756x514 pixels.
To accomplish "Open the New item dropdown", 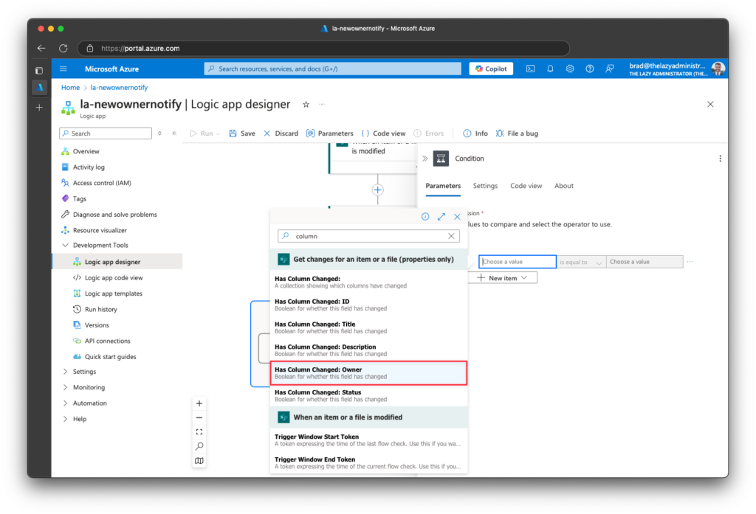I will tap(502, 278).
